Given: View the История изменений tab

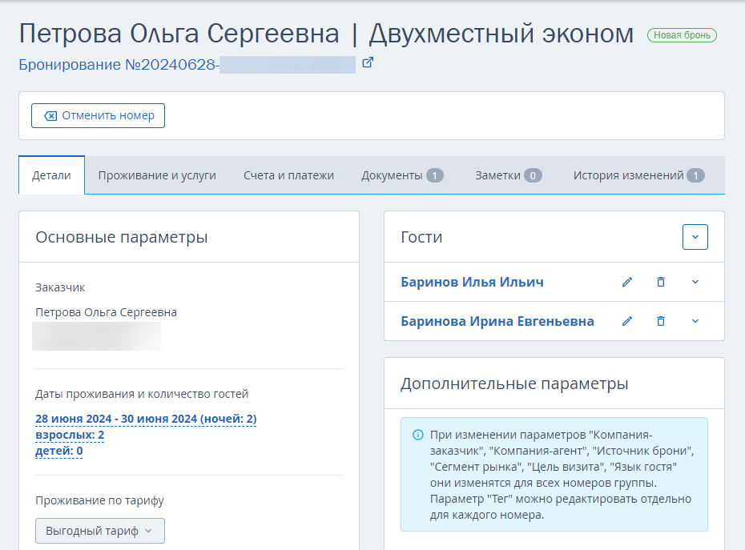Looking at the screenshot, I should [x=638, y=175].
